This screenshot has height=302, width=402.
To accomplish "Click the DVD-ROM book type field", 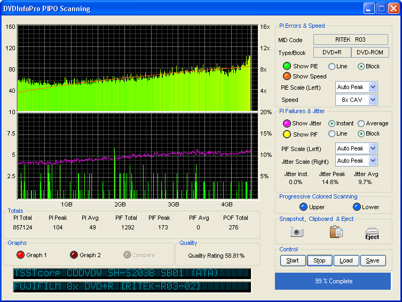I will point(370,52).
